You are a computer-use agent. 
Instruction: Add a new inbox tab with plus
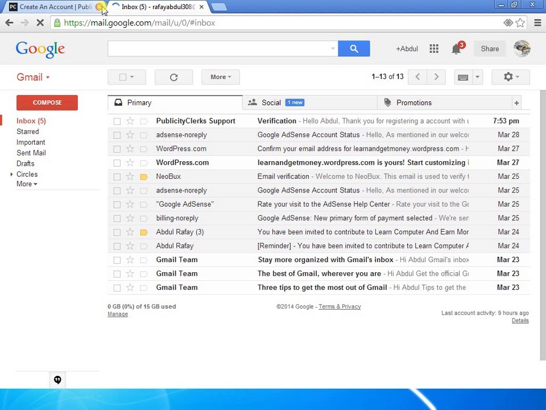point(516,103)
